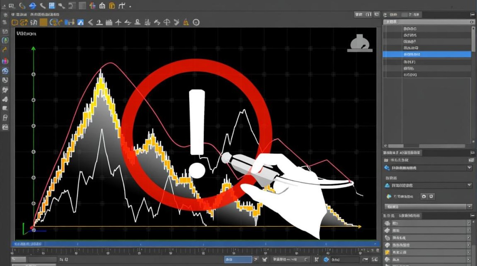Click the orange box icon in top toolbar
Viewport: 477px width, 266px height.
click(x=112, y=5)
